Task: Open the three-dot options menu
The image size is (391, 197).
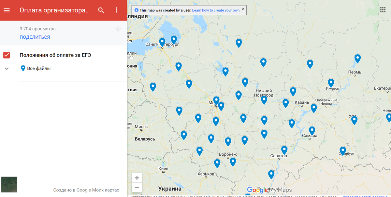Action: point(117,10)
